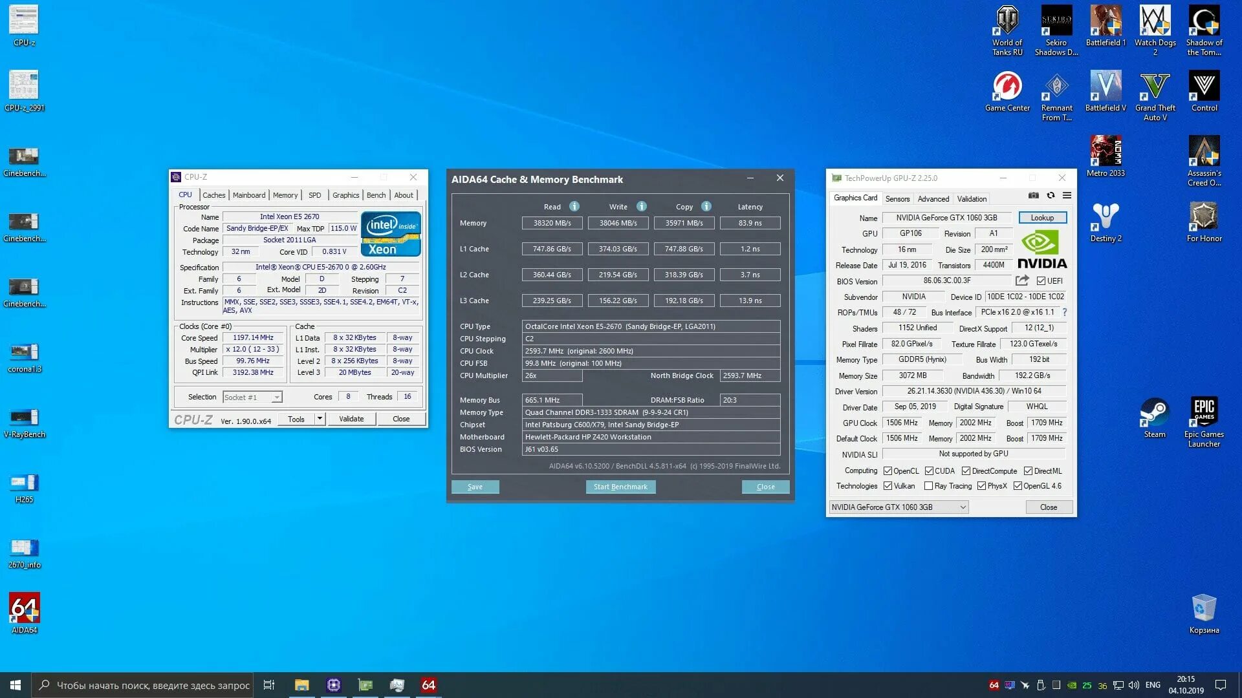Screen dimensions: 1242x698
Task: Click the Bus Interface question mark icon
Action: point(1064,312)
